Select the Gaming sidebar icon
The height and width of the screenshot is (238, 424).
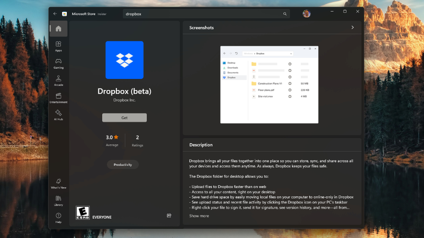(58, 63)
